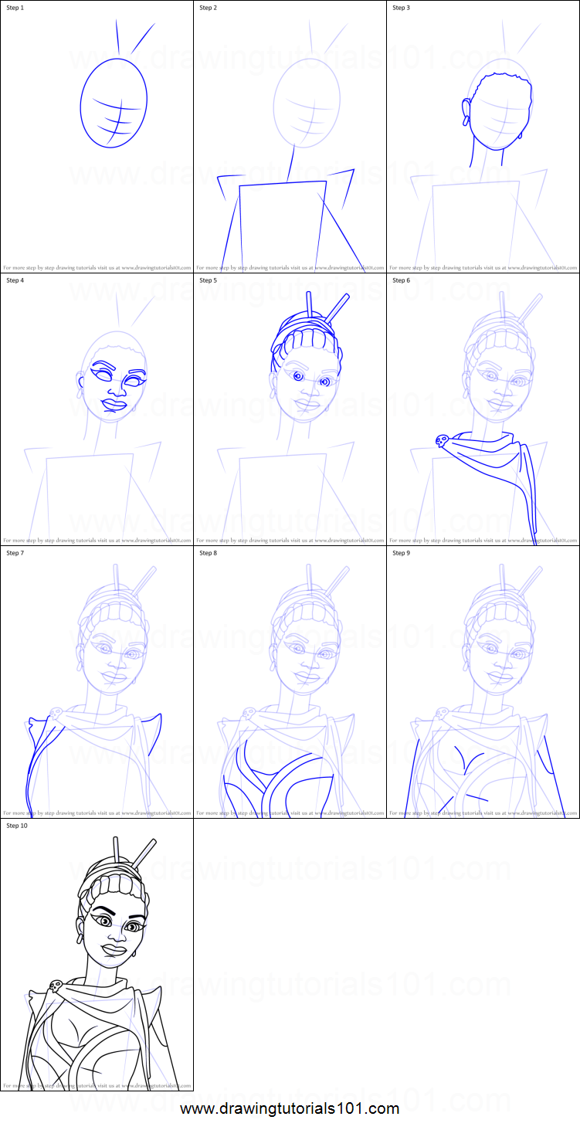This screenshot has height=1130, width=580.
Task: Click Step 9 footer 'For more step by step' text
Action: (x=483, y=813)
